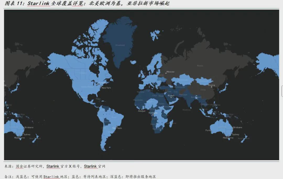
Task: Click the Pakistan label on the map
Action: 183,95
